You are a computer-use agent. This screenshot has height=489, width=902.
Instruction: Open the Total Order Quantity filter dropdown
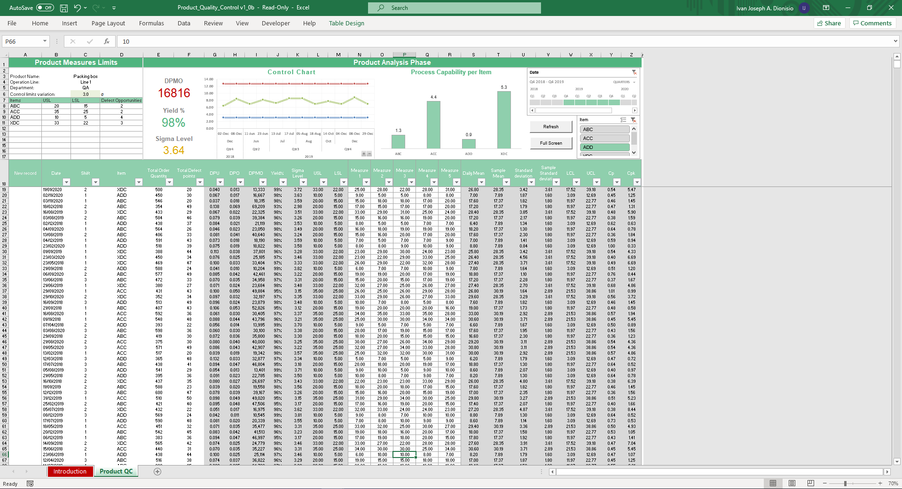[x=169, y=182]
